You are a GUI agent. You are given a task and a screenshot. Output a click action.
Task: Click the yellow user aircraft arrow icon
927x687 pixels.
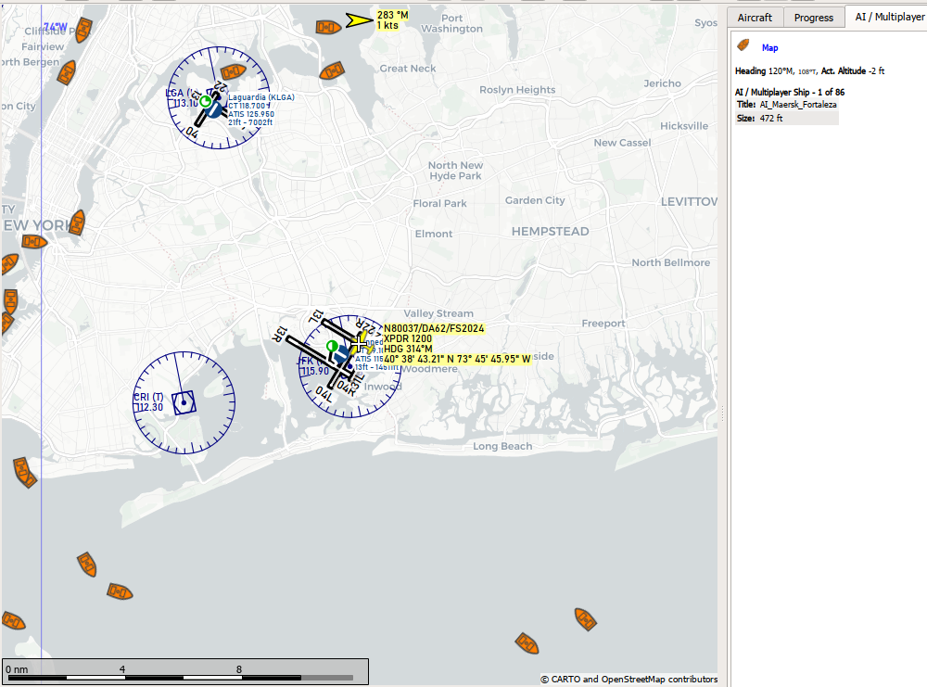359,20
